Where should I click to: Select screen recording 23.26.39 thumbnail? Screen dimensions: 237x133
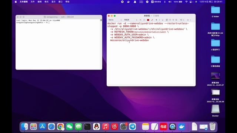coord(216,92)
